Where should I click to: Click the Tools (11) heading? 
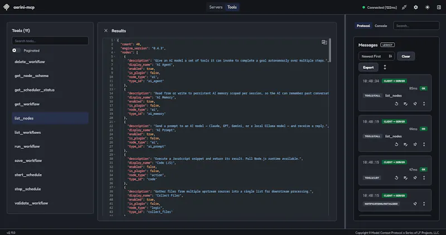tap(21, 31)
